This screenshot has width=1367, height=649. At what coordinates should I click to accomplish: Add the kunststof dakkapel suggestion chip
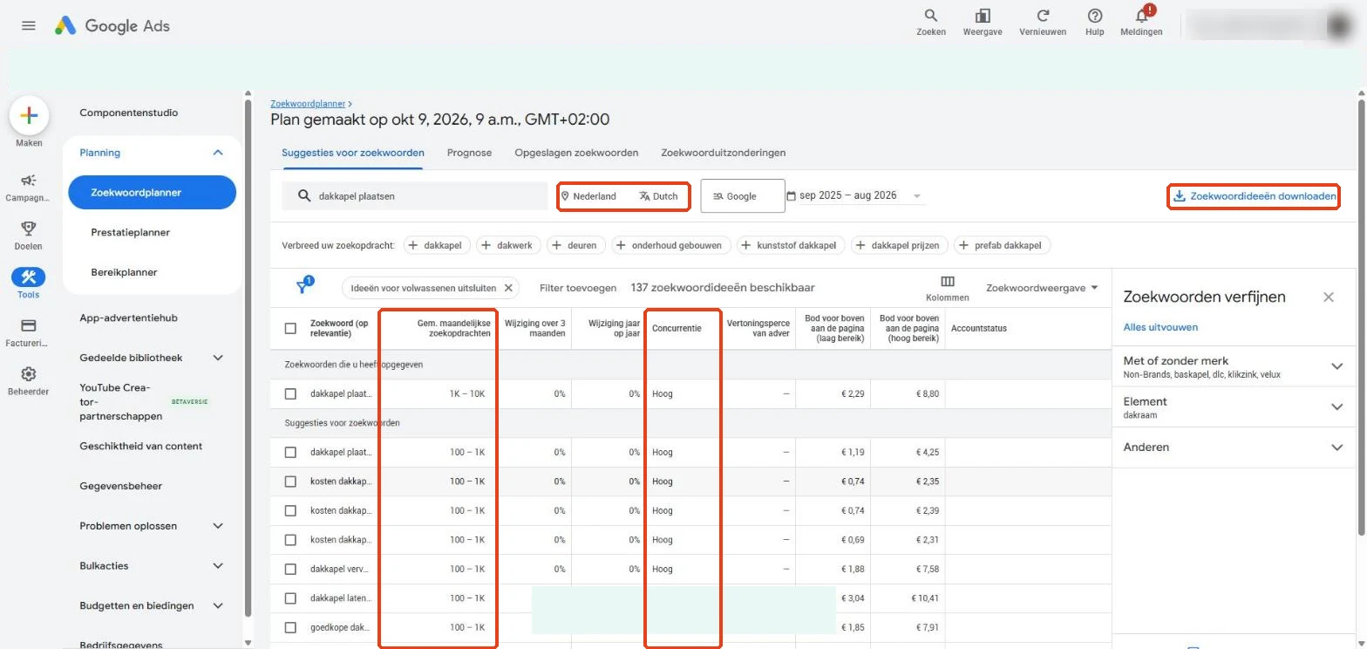(x=792, y=245)
